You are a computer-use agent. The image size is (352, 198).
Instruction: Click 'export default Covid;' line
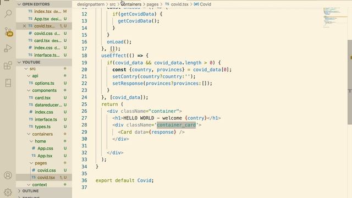pyautogui.click(x=125, y=180)
